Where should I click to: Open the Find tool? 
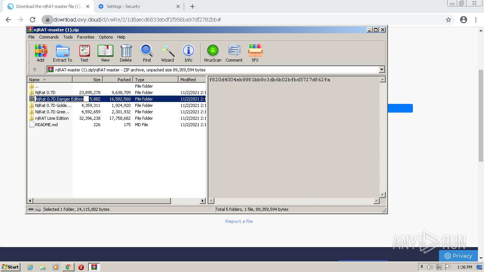tap(147, 53)
